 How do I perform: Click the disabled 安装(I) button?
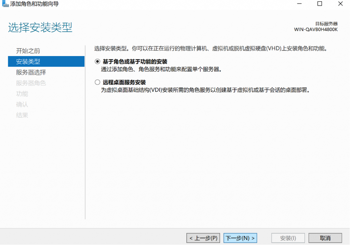point(288,238)
